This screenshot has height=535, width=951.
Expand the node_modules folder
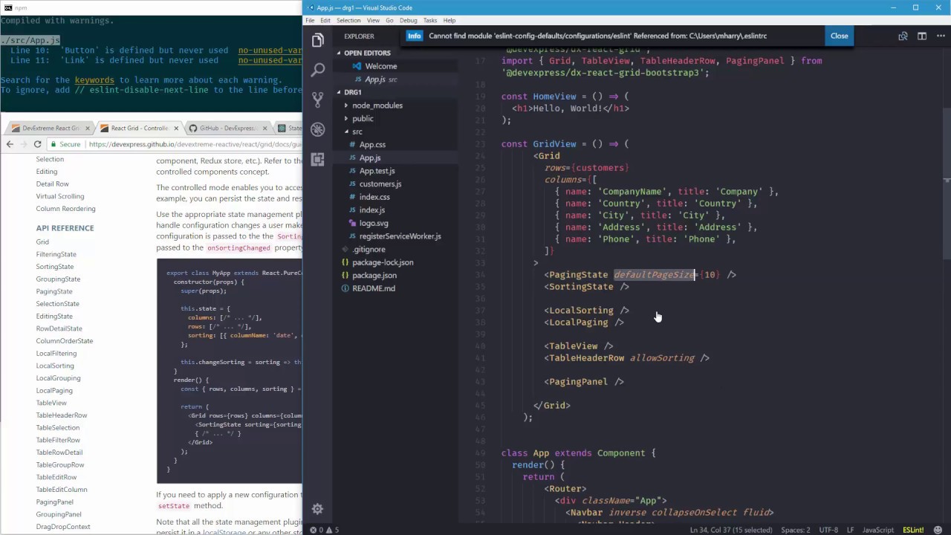pyautogui.click(x=377, y=106)
